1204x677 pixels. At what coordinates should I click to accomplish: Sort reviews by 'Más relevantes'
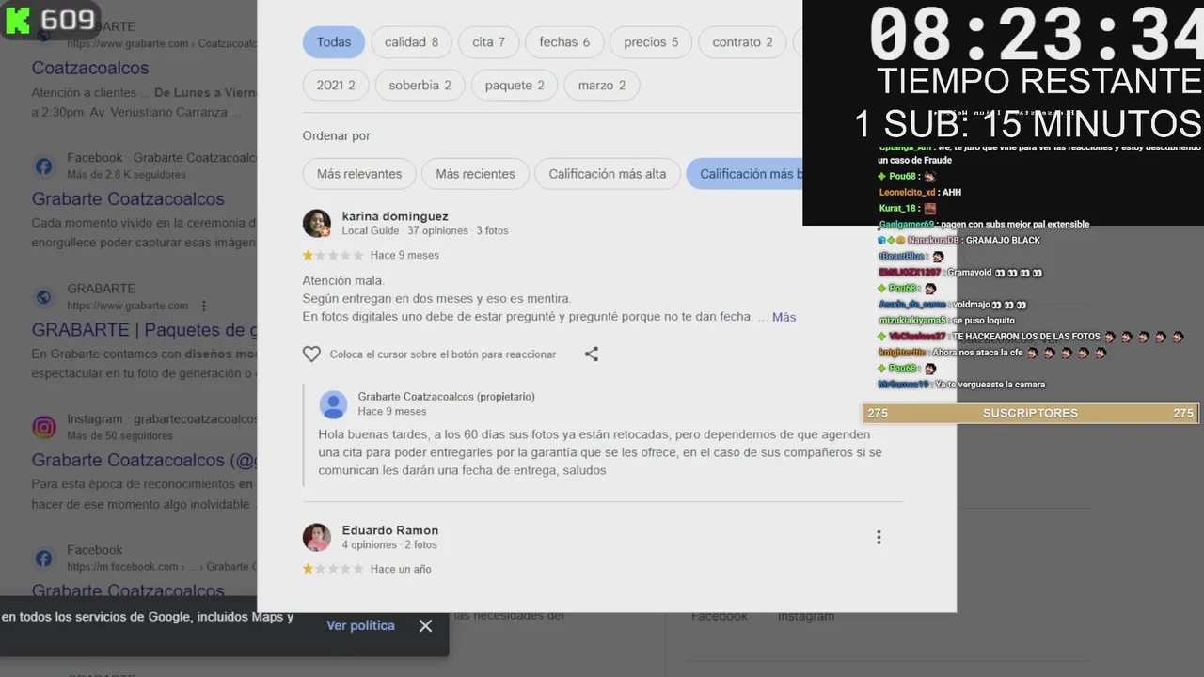click(359, 174)
